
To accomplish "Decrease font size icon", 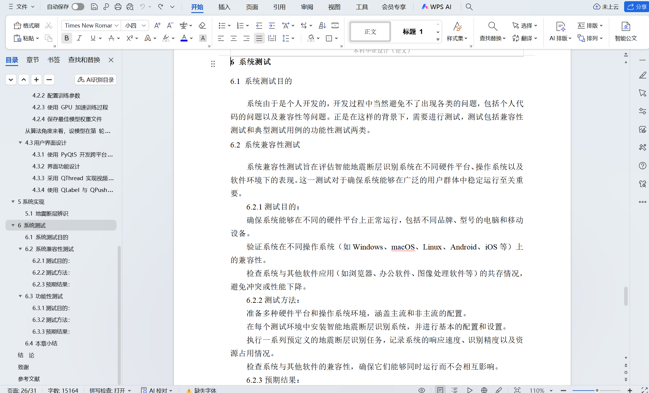I will pos(170,25).
